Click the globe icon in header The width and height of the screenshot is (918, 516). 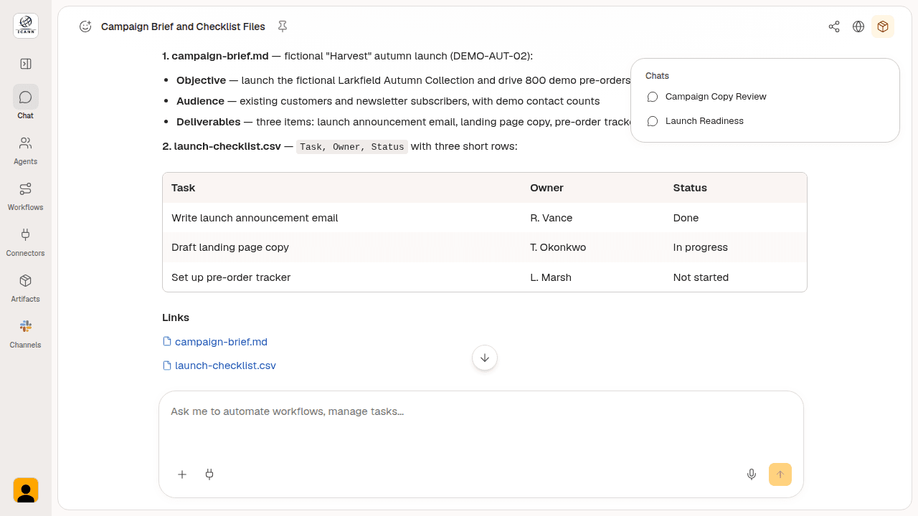pos(858,27)
